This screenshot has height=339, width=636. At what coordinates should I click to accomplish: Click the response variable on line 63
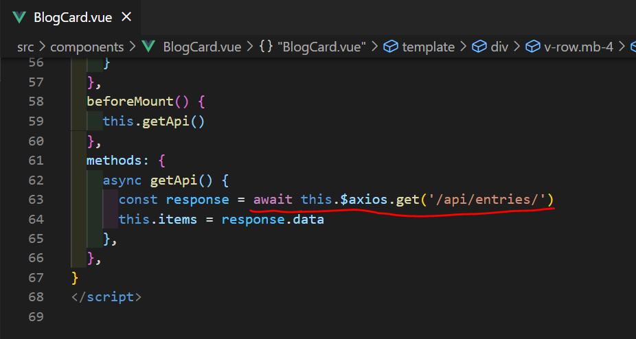point(198,200)
